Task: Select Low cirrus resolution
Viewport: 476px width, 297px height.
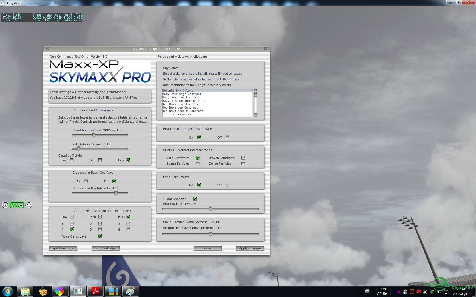Action: 72,217
